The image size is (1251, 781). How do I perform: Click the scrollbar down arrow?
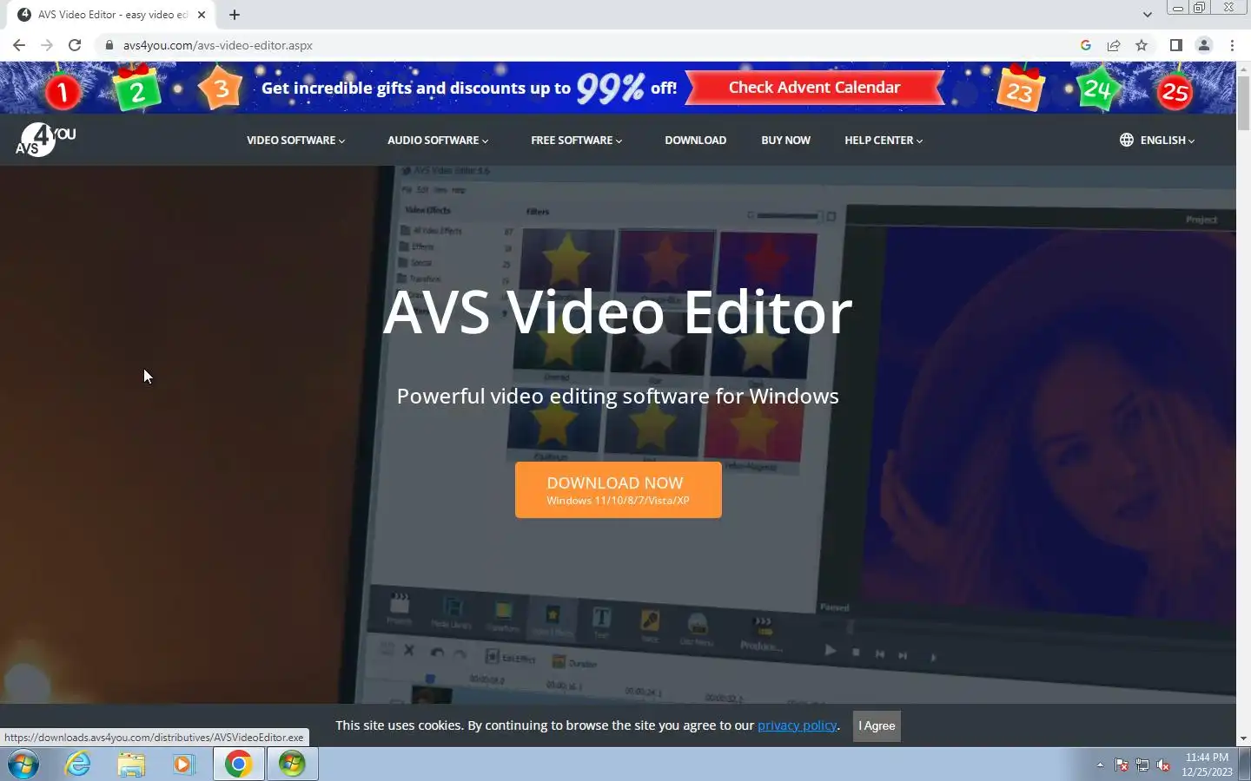1243,738
